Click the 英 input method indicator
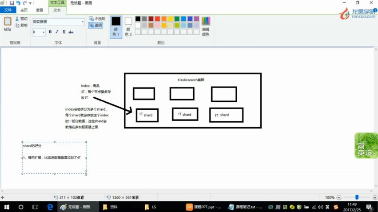Viewport: 378px width, 212px height. [327, 207]
